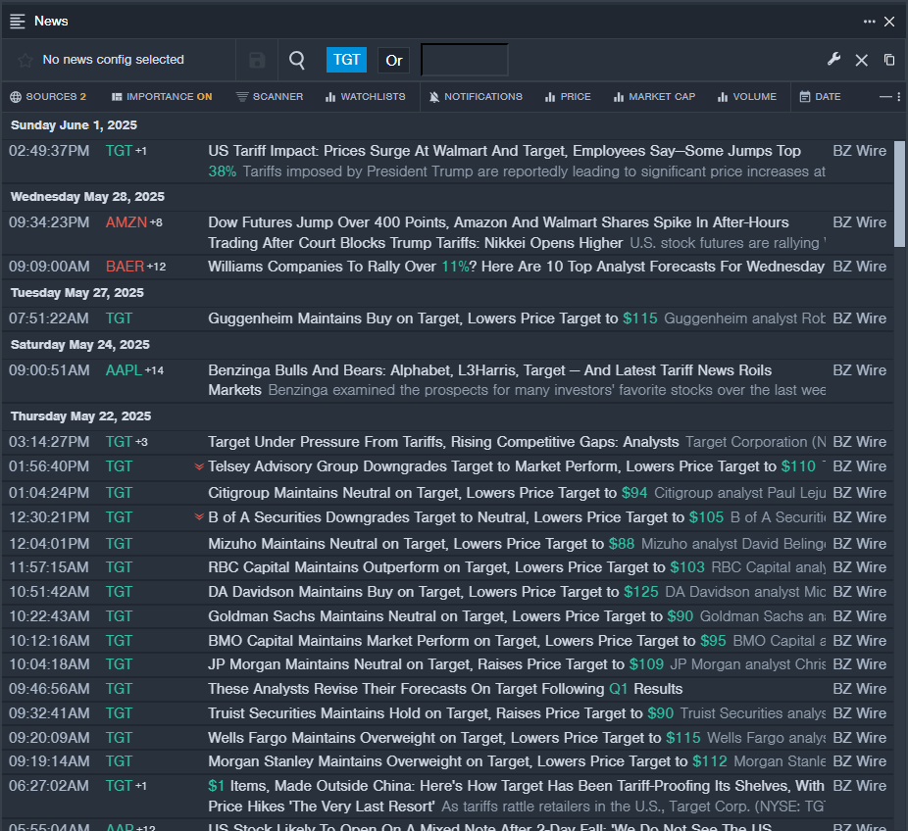Click the BAER +12 ticker tag

(135, 267)
